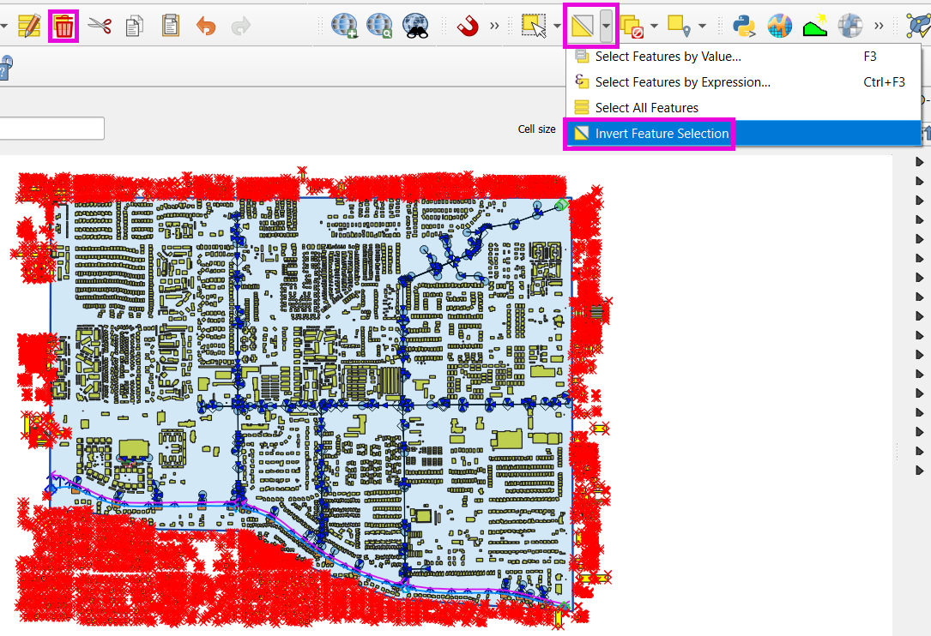Click the Paste Features clipboard icon
931x636 pixels.
coord(171,26)
